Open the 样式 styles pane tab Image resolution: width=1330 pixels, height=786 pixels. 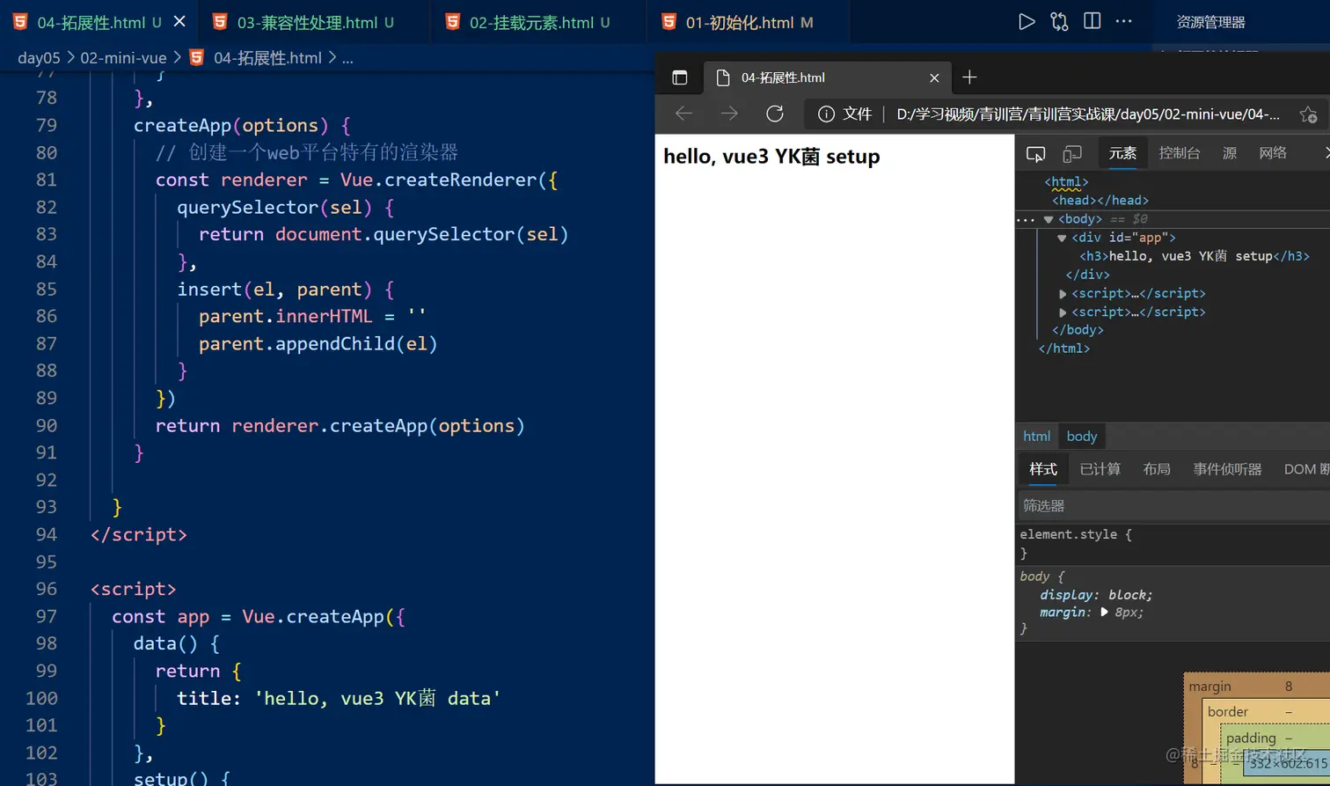tap(1043, 469)
